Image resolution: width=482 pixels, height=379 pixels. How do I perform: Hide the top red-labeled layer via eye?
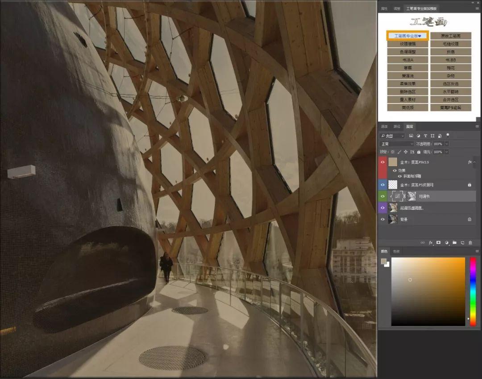click(x=383, y=162)
